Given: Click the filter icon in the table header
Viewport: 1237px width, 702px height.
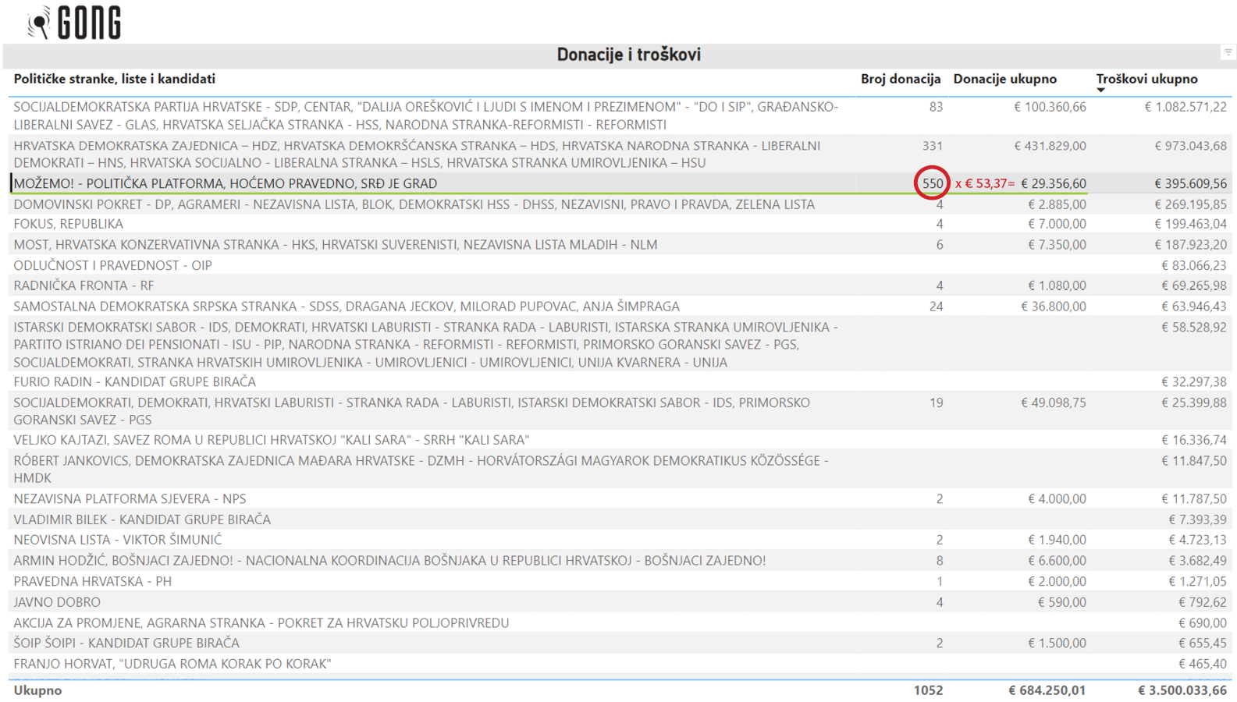Looking at the screenshot, I should (x=1228, y=52).
